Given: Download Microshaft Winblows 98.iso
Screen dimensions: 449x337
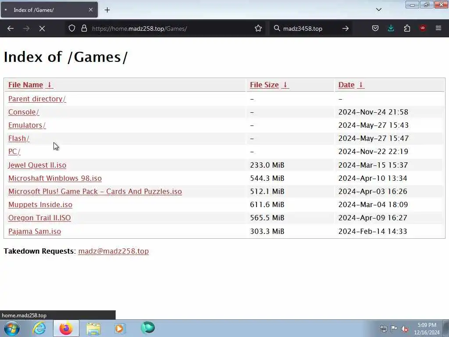Looking at the screenshot, I should coord(55,178).
